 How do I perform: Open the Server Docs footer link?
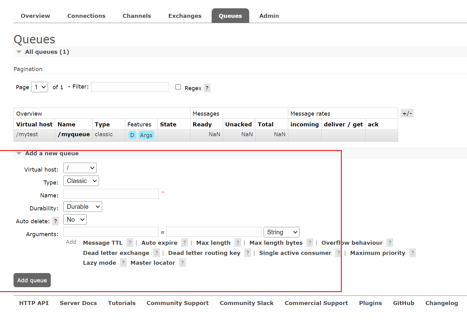point(78,303)
